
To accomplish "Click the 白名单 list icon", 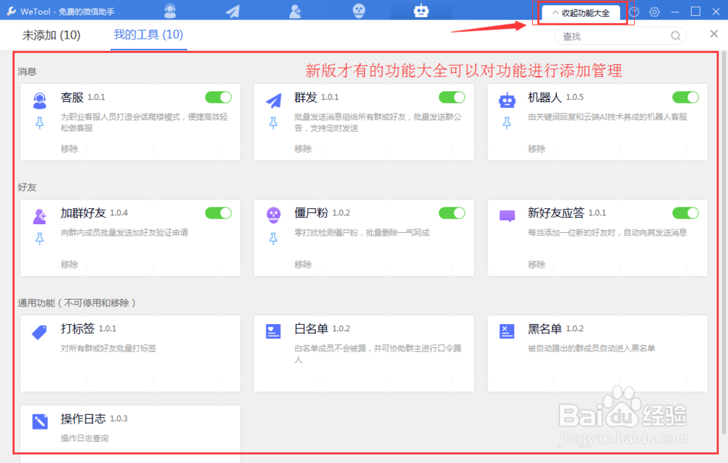I will click(274, 331).
